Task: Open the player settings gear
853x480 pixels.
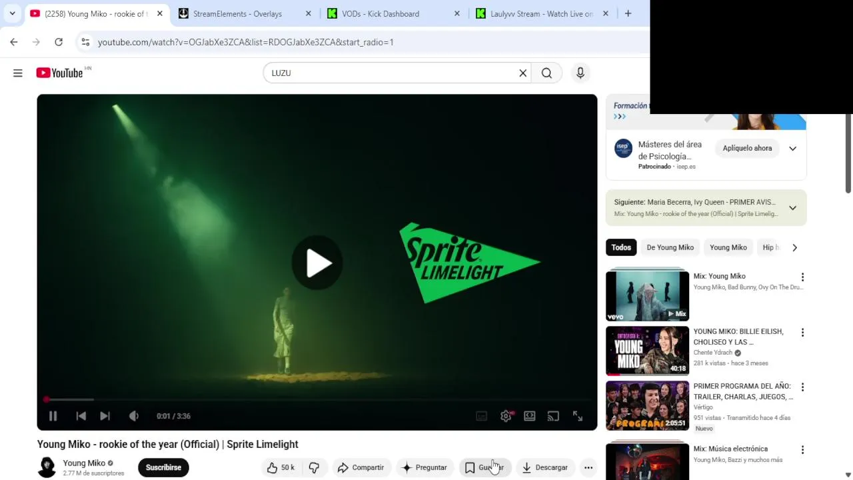Action: (x=506, y=416)
